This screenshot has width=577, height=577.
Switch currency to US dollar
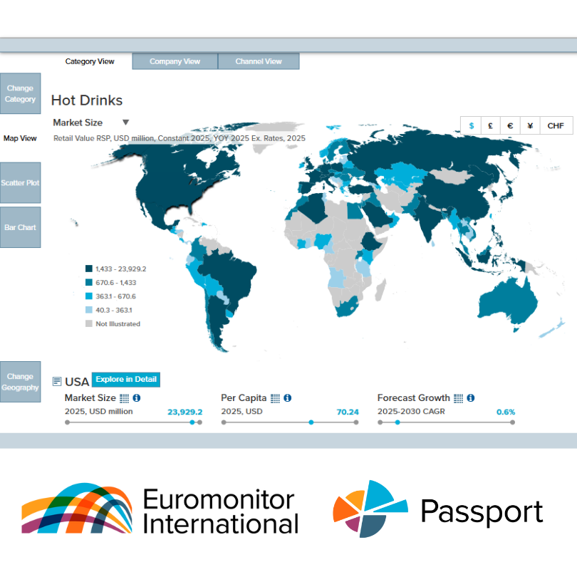(471, 125)
